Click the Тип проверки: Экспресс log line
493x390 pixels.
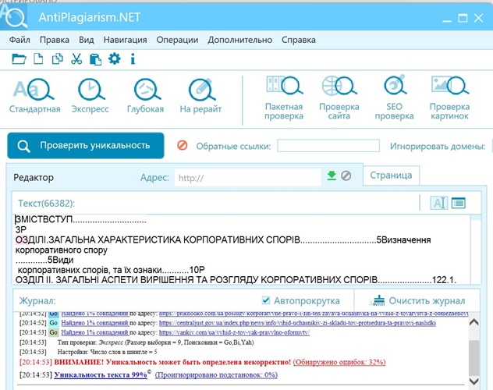tap(156, 342)
